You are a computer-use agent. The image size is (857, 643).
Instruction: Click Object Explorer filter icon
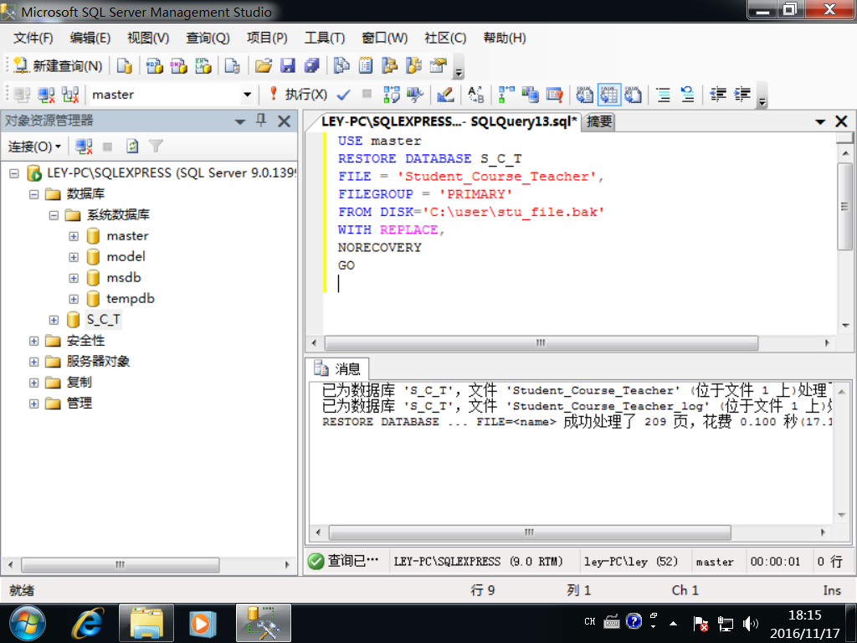[x=156, y=147]
